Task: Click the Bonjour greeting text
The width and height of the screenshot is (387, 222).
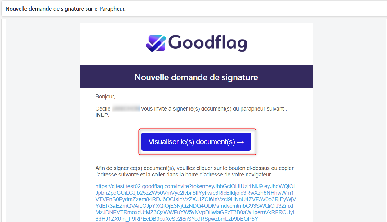Action: (105, 97)
